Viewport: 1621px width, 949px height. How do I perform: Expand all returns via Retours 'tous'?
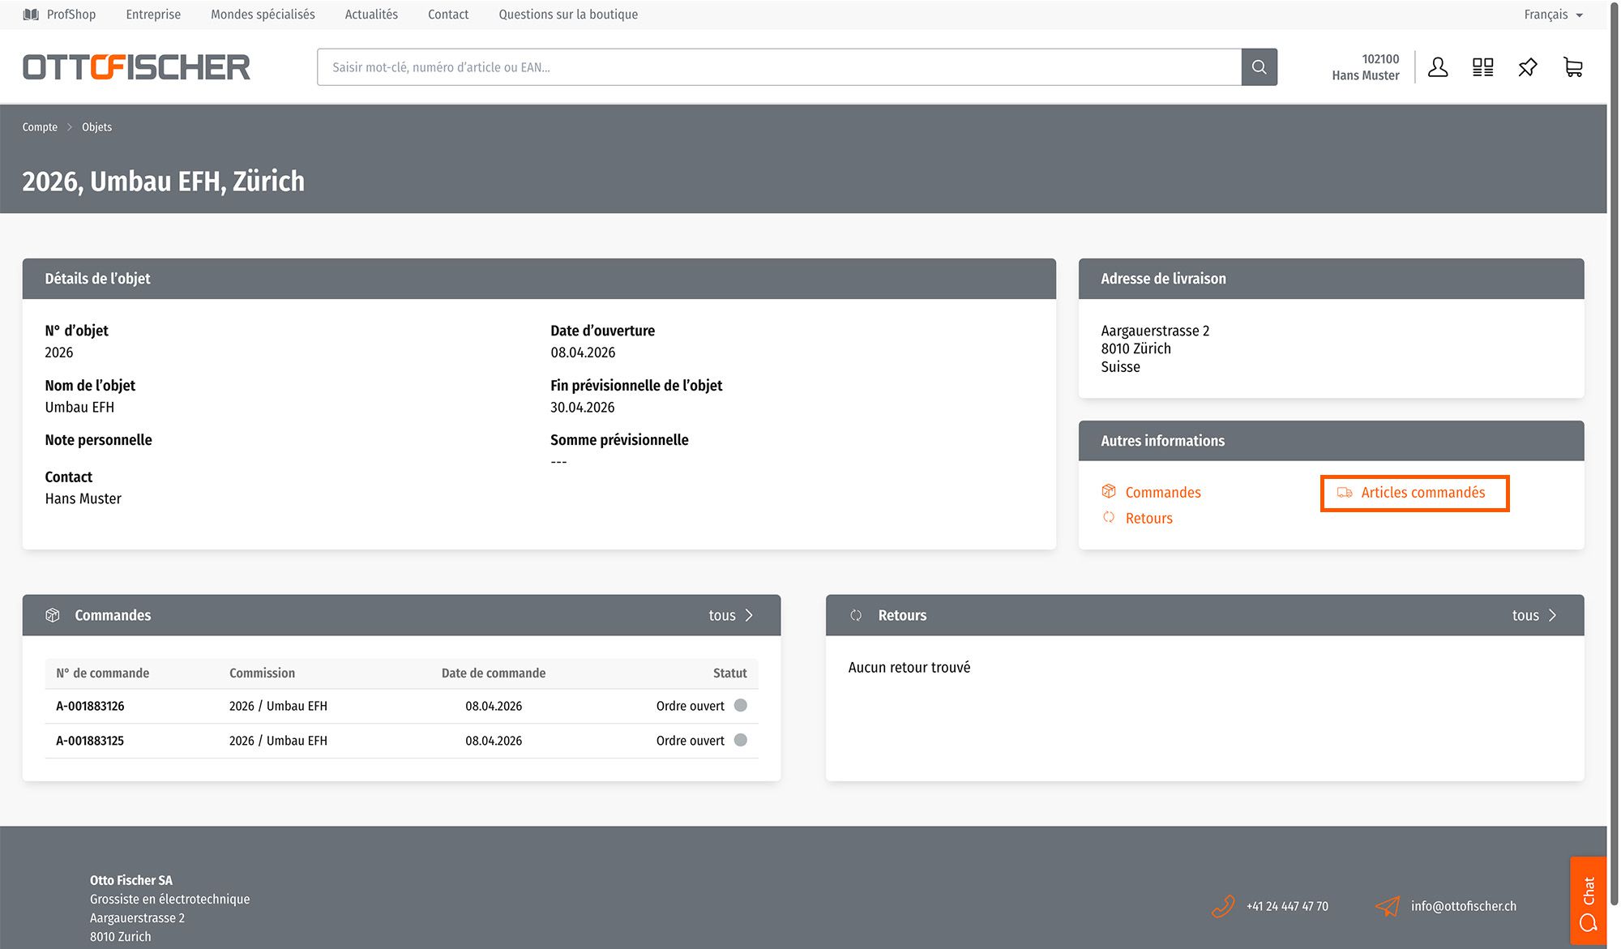[x=1533, y=615]
